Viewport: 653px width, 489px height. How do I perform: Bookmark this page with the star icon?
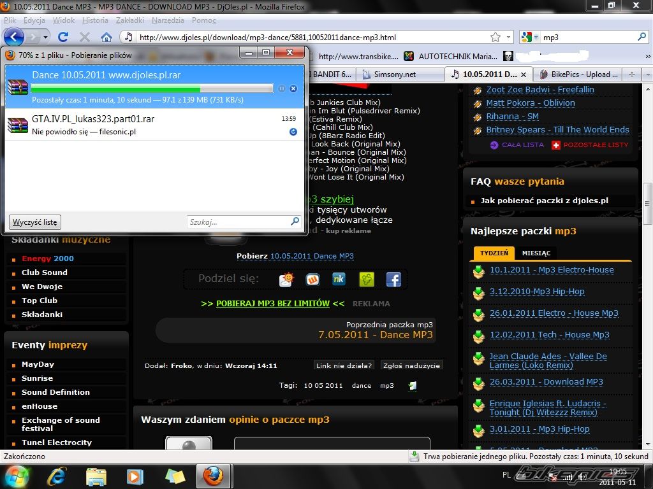point(495,38)
